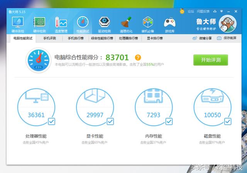This screenshot has width=247, height=173.
Task: Uncheck the 处理器性能 test checkbox
Action: coord(51,121)
